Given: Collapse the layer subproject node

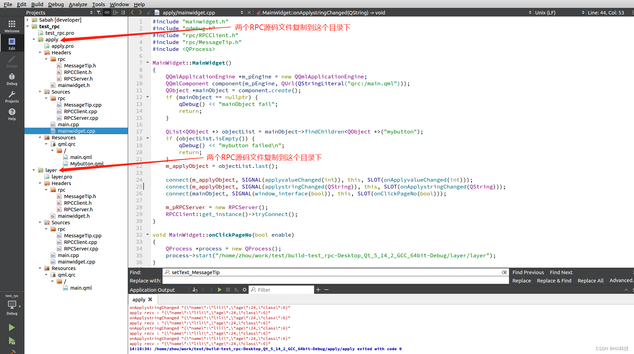Looking at the screenshot, I should pyautogui.click(x=34, y=170).
